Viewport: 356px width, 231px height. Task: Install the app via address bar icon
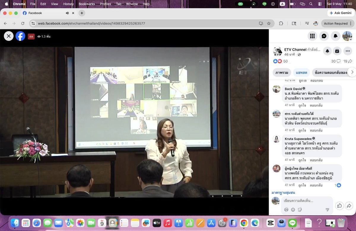(261, 23)
